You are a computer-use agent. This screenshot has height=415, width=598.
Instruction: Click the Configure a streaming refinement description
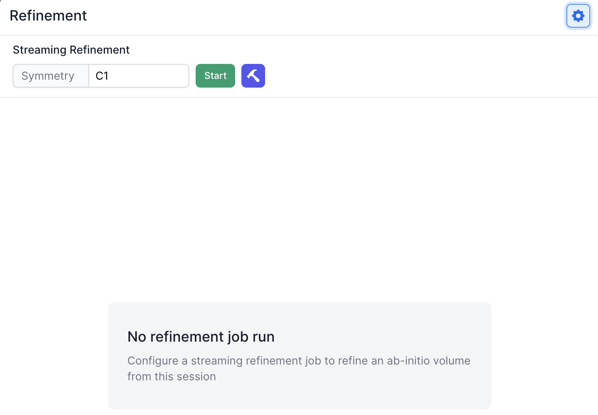tap(299, 368)
